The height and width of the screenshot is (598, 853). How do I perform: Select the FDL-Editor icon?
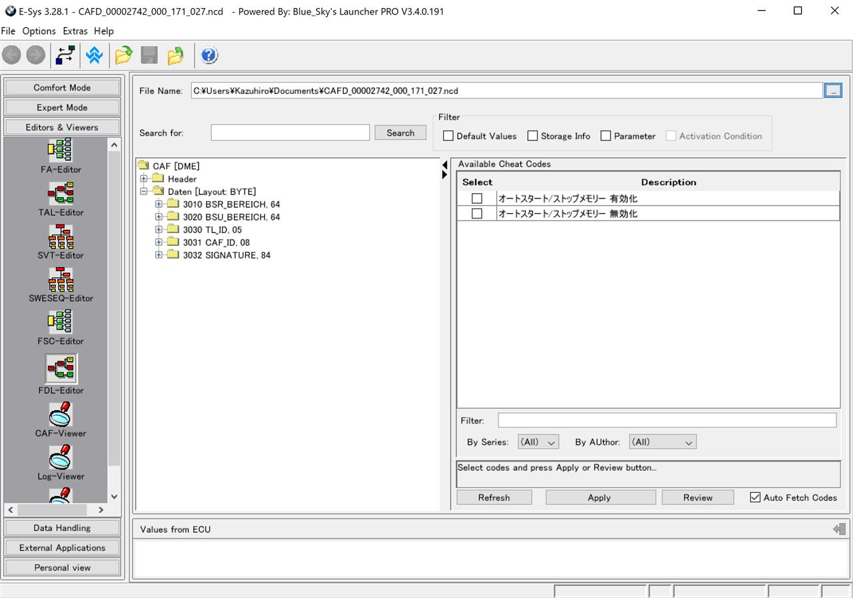[61, 369]
